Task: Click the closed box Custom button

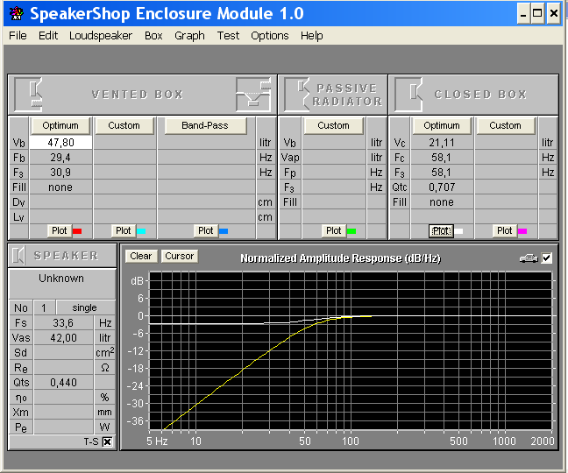Action: point(506,125)
